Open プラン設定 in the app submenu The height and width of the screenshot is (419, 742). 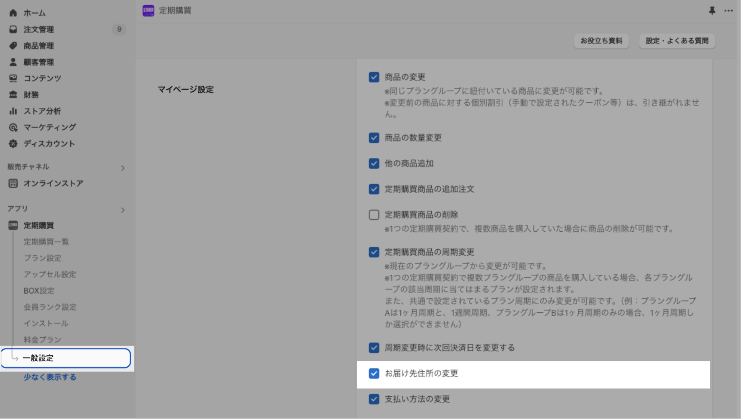42,258
